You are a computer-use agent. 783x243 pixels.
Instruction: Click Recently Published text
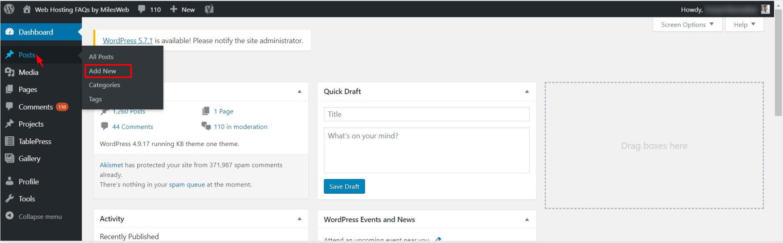(x=129, y=236)
